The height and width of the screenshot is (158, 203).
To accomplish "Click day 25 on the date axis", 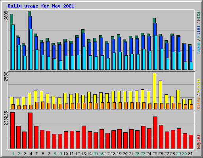I will click(155, 154).
